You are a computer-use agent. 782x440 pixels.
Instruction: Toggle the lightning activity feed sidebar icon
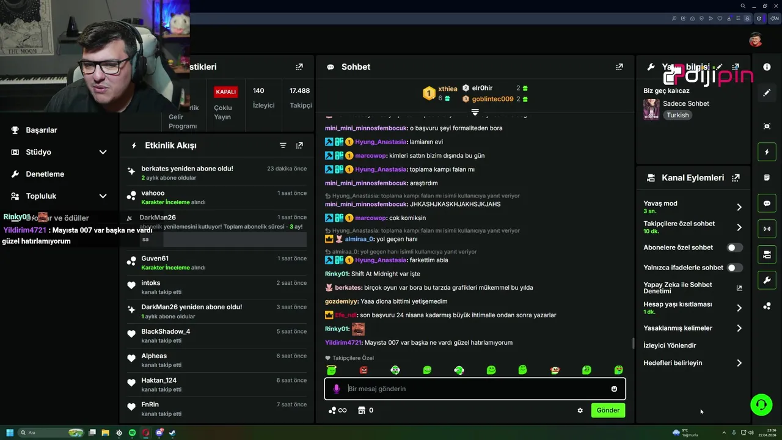point(767,152)
